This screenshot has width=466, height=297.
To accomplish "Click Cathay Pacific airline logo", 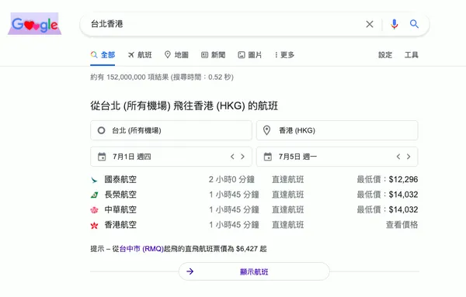I will pos(94,180).
